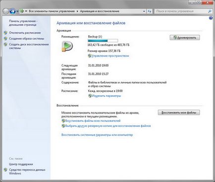Viewport: 215px width, 182px height.
Task: Open the address bar history dropdown arrow
Action: click(144, 11)
